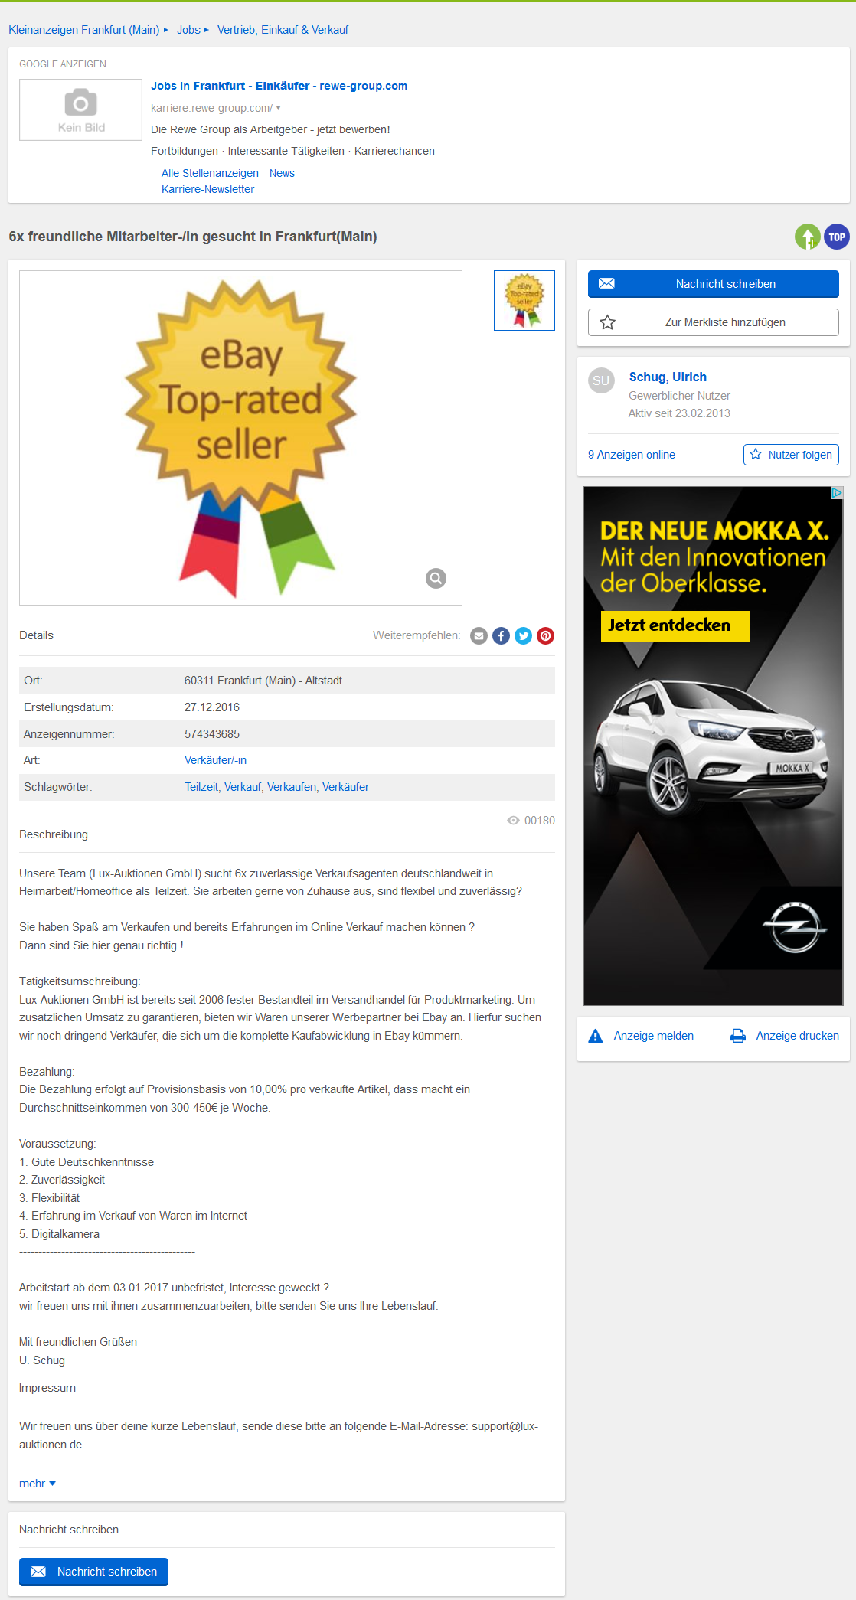
Task: Open the large eBay Top-rated seller image
Action: 240,438
